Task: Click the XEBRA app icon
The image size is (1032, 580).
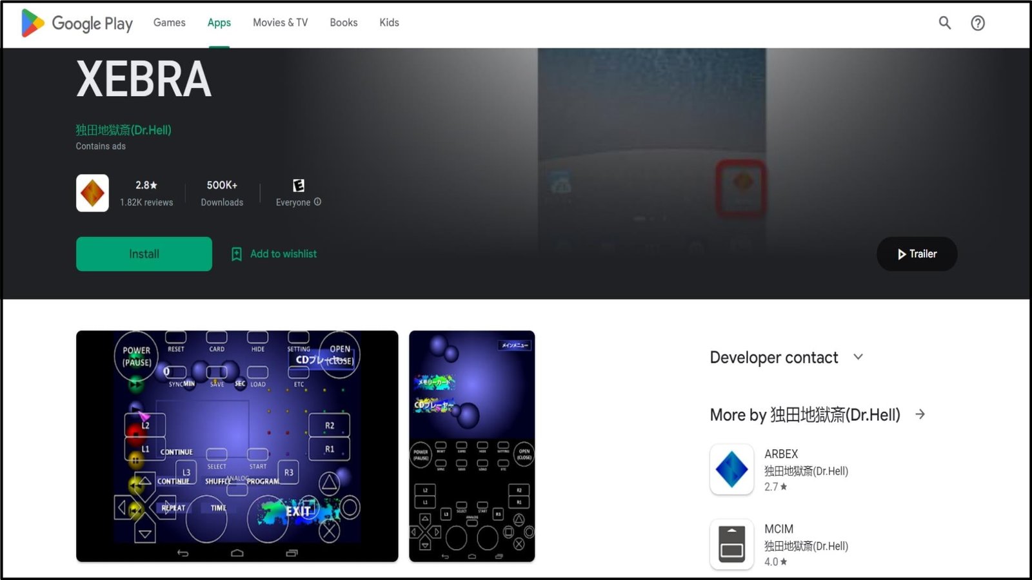Action: pyautogui.click(x=92, y=193)
